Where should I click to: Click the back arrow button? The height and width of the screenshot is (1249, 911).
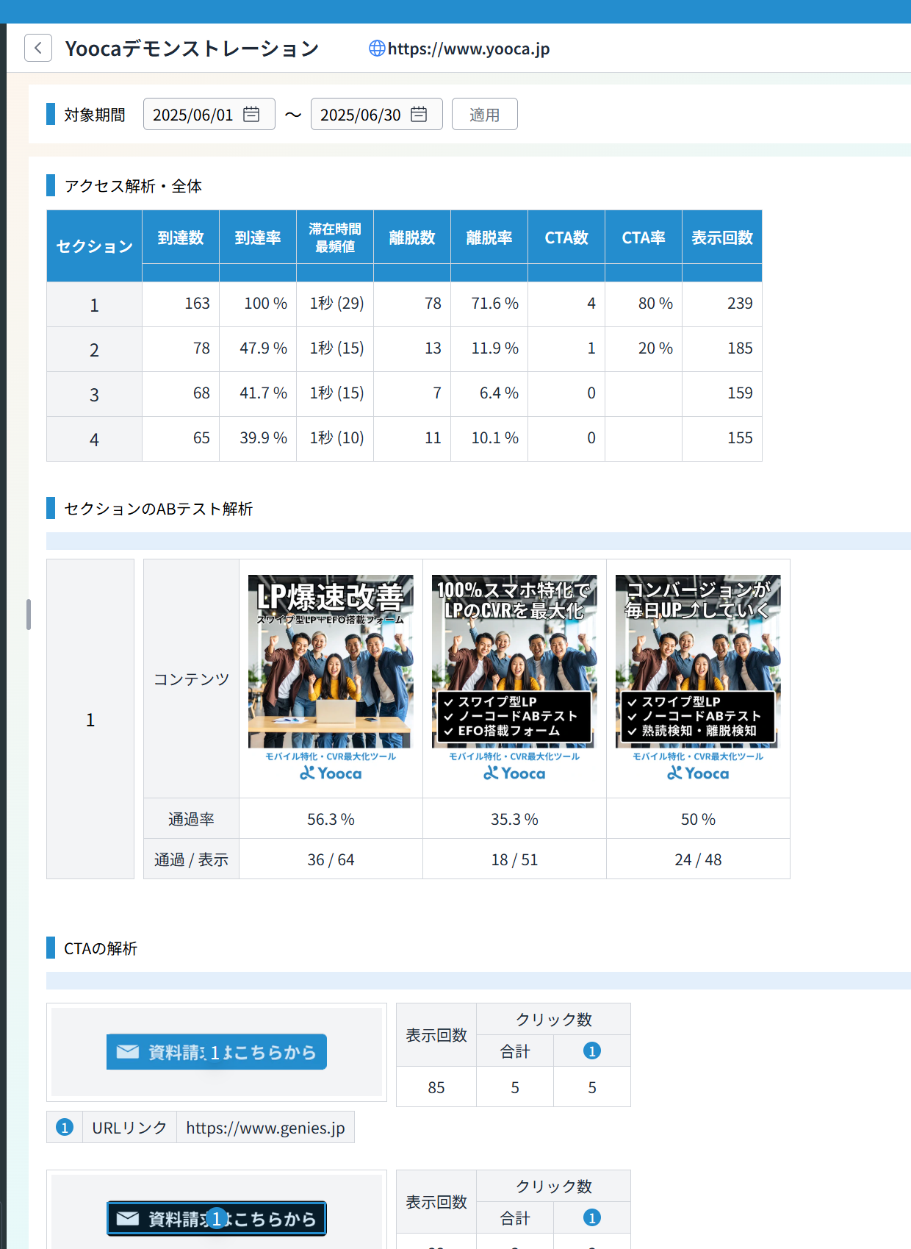pyautogui.click(x=38, y=48)
